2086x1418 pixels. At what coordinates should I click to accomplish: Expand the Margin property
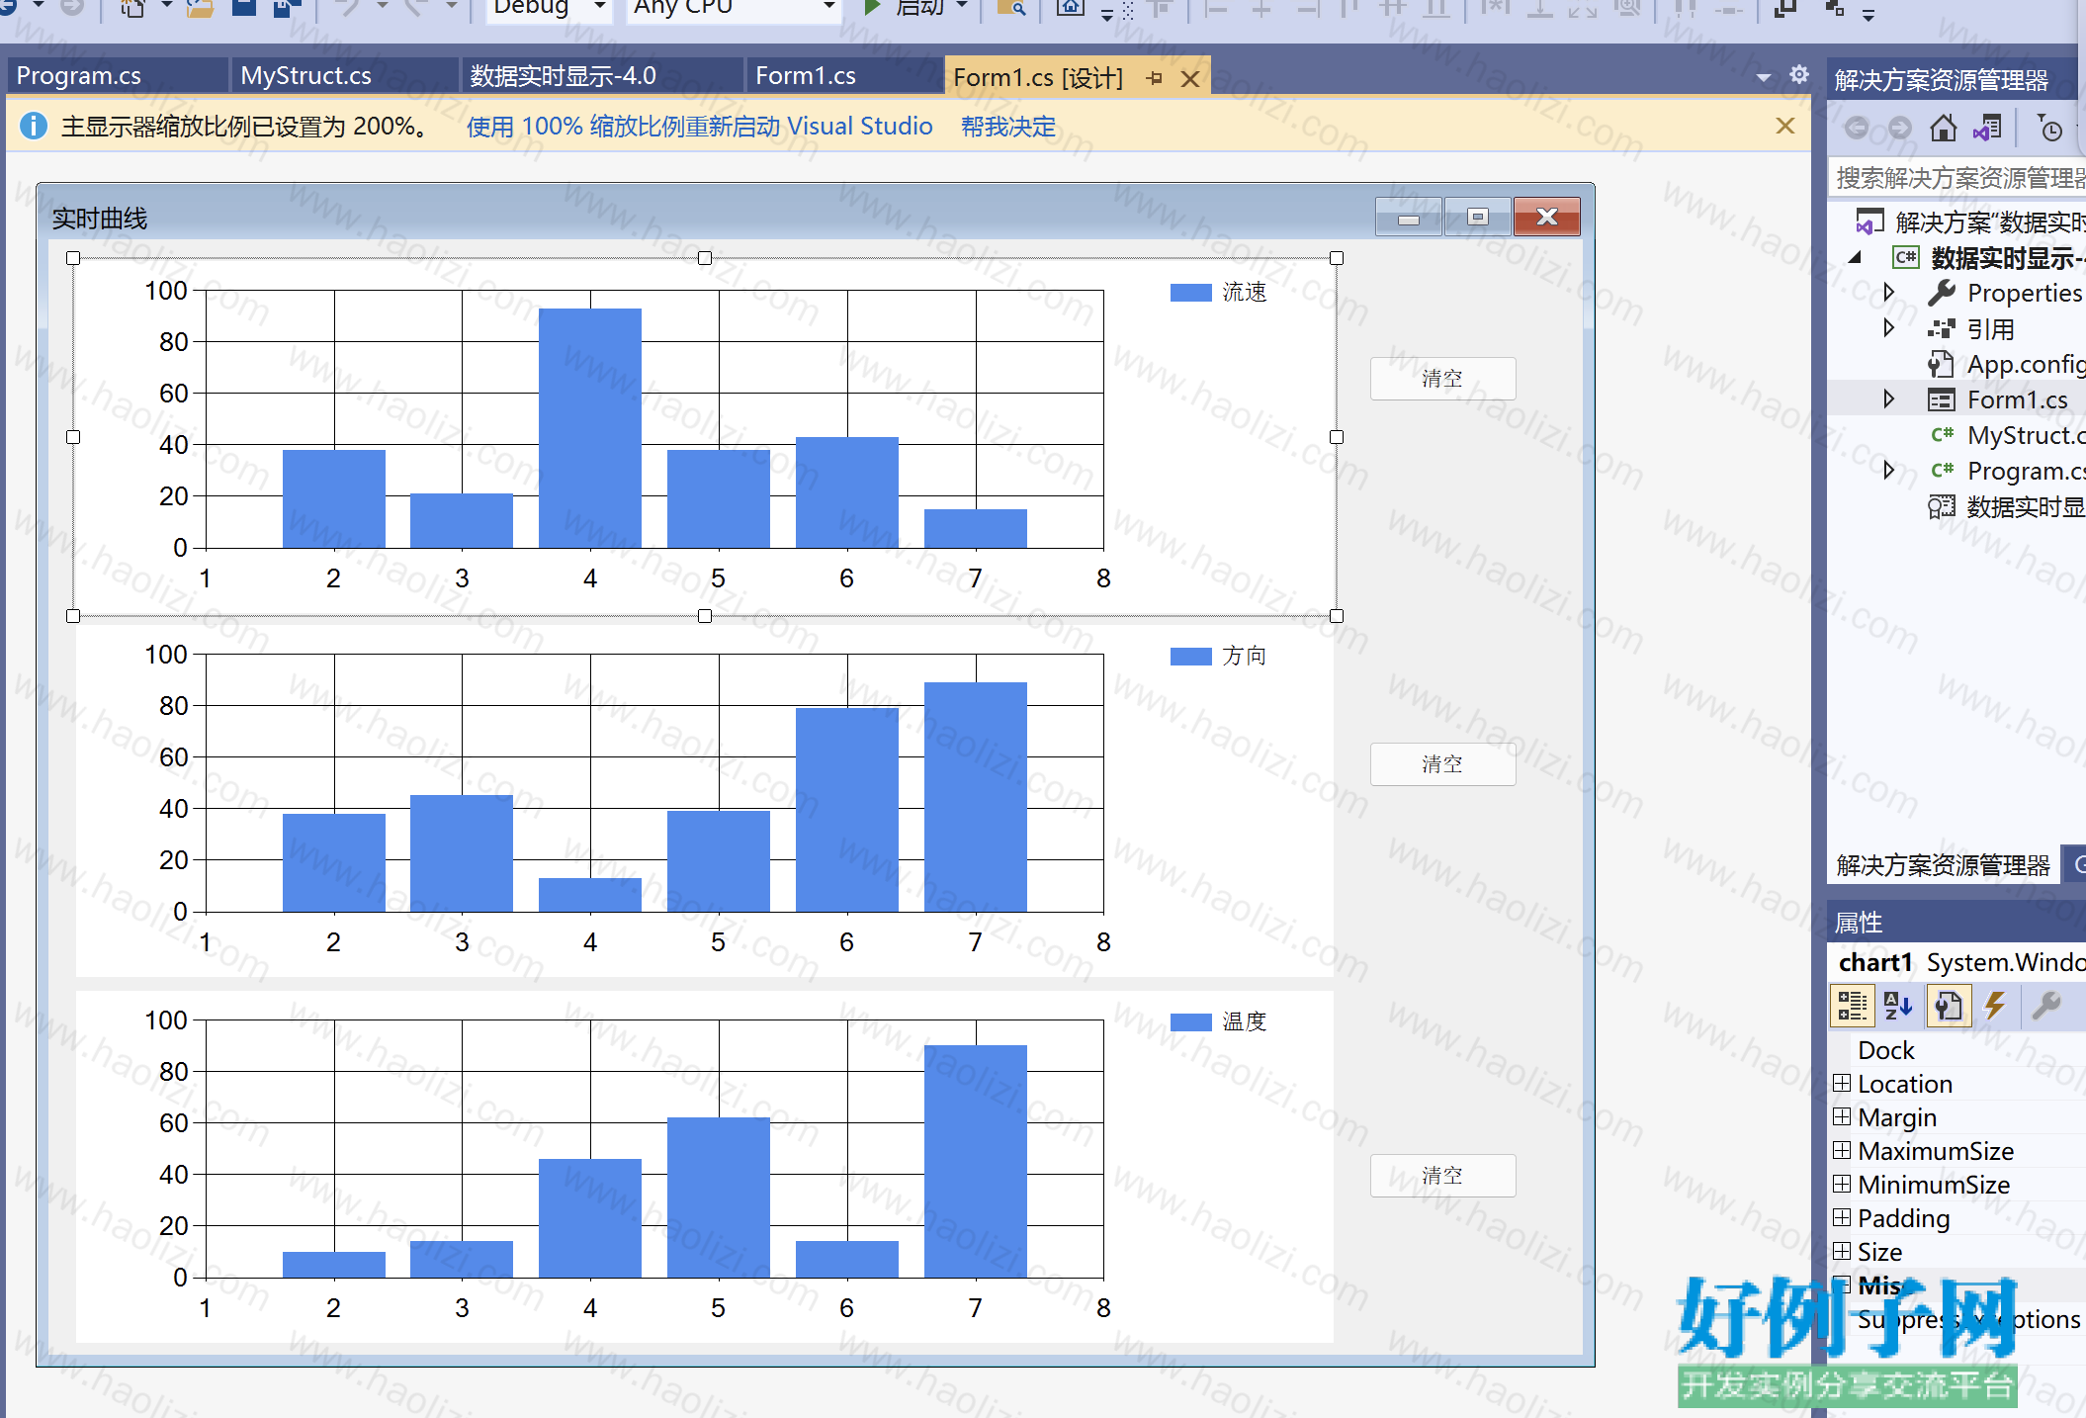(1841, 1117)
